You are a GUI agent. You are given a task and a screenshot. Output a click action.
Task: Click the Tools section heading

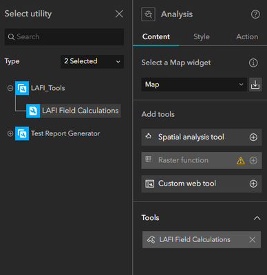pyautogui.click(x=150, y=218)
